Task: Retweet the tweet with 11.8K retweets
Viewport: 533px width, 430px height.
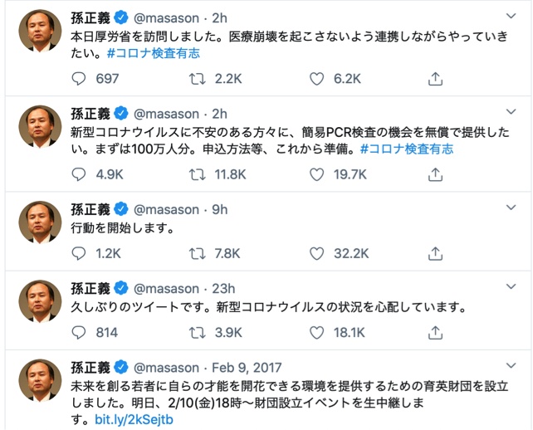Action: click(198, 174)
